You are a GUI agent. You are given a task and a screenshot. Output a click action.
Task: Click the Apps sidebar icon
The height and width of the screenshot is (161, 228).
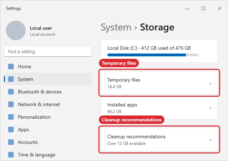tap(11, 129)
